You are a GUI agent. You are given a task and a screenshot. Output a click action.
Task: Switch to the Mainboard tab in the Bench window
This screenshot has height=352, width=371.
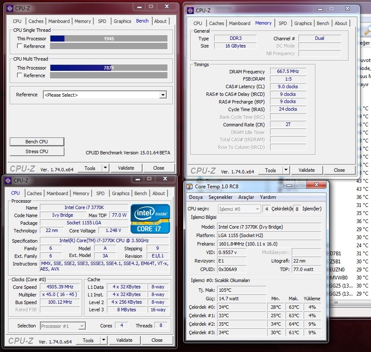tap(59, 21)
